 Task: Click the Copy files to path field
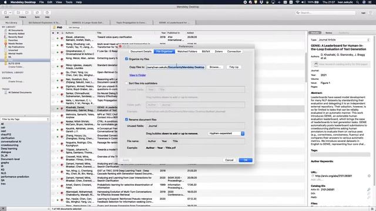[x=176, y=67]
